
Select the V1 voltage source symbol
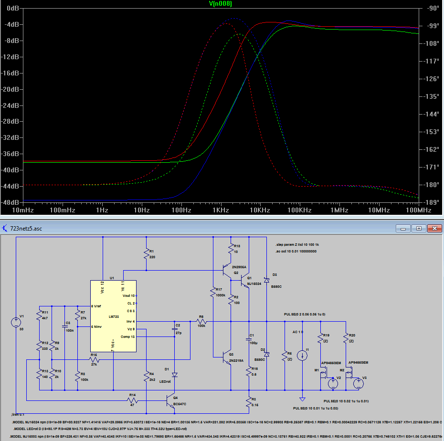click(16, 322)
